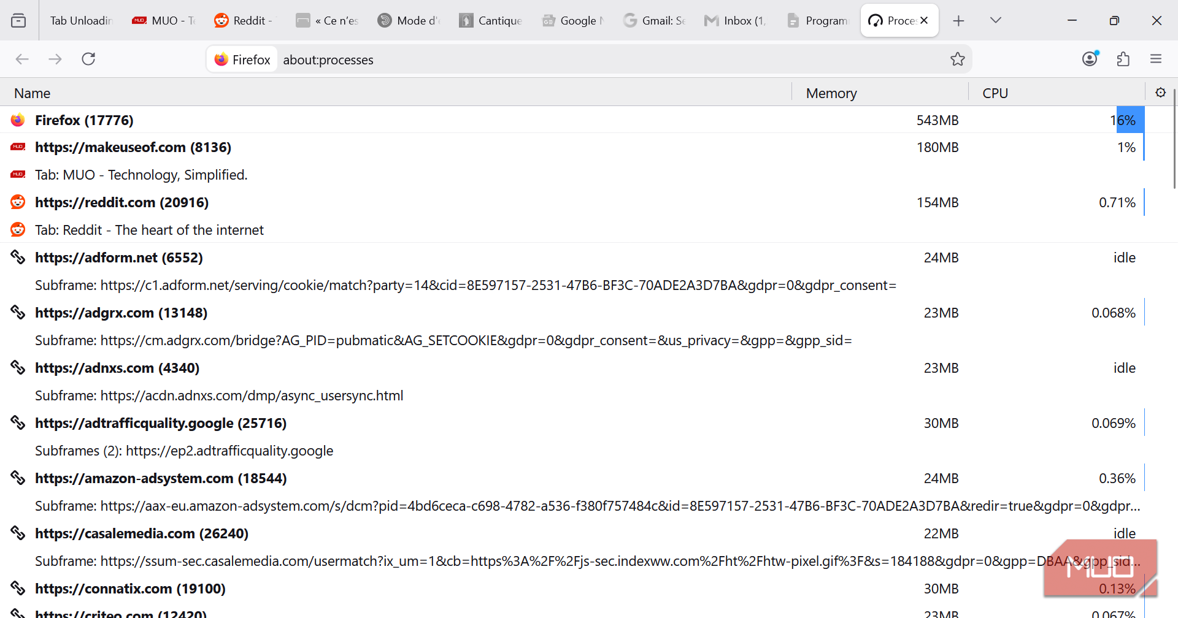
Task: Switch to the « Ce n'es browser tab
Action: point(327,20)
